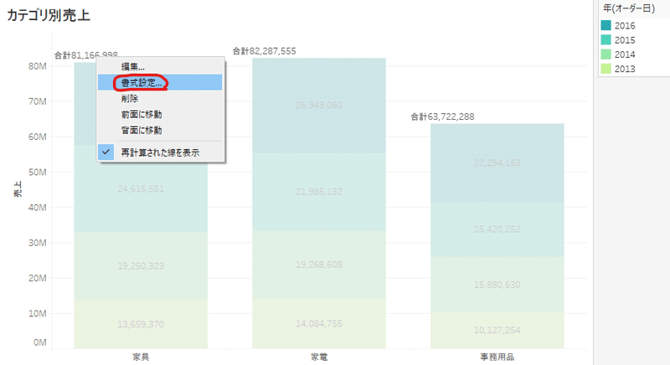This screenshot has height=365, width=670.
Task: Click the 合計82,287,555 total label
Action: [x=264, y=51]
